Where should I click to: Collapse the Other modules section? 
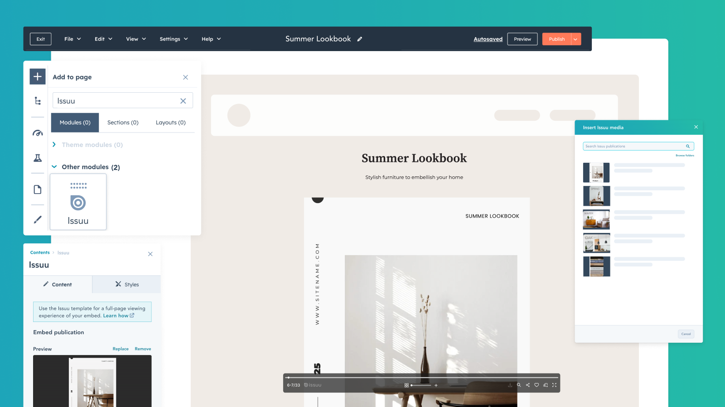[x=54, y=167]
